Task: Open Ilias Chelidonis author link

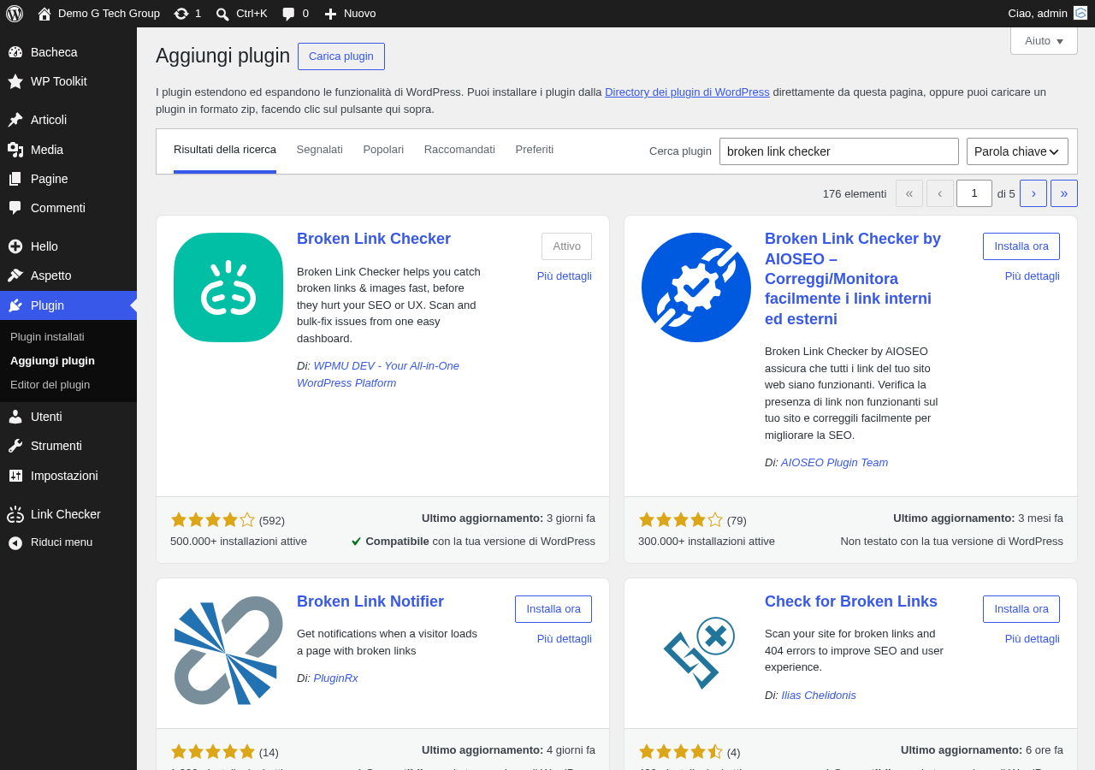Action: pyautogui.click(x=819, y=695)
